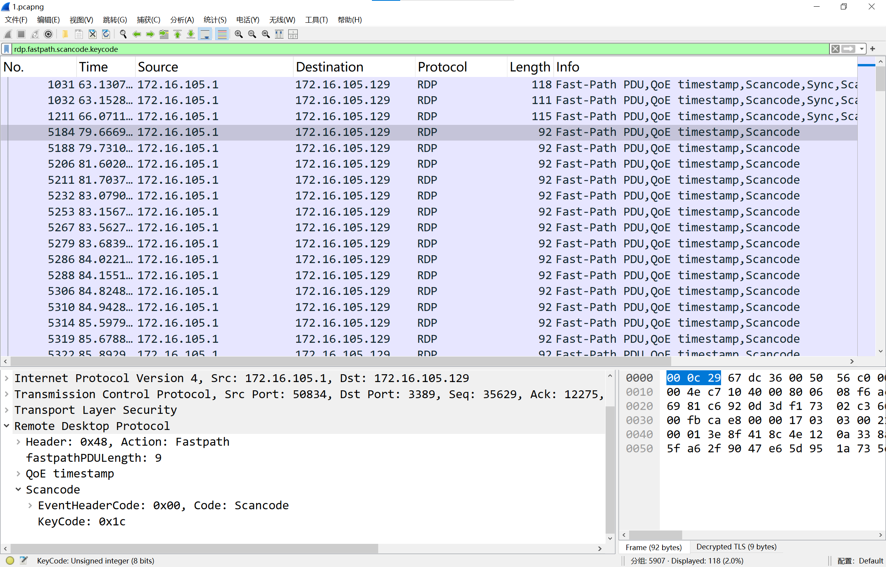The width and height of the screenshot is (886, 567).
Task: Jump to the first packet
Action: point(178,35)
